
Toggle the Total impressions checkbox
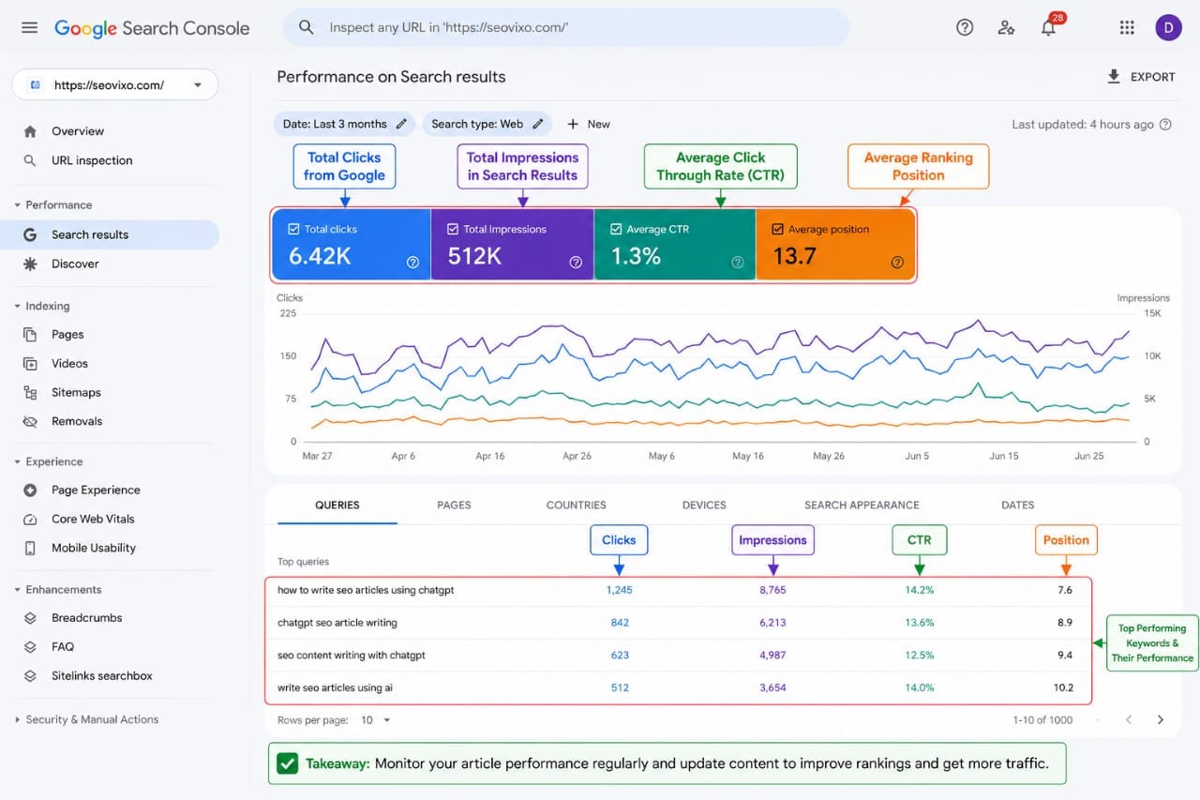[454, 229]
